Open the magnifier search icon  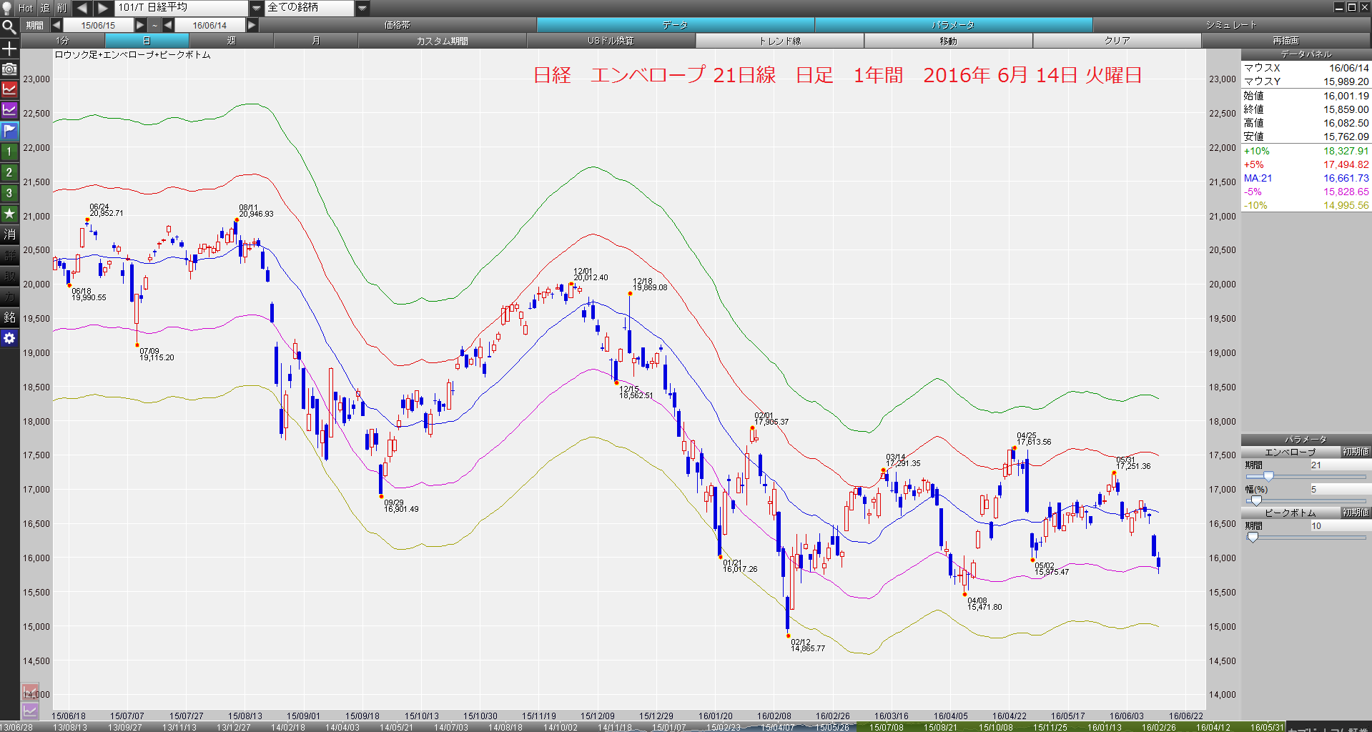[9, 27]
